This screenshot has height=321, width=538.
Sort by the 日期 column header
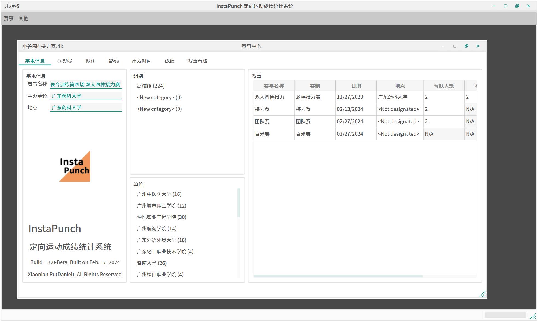(356, 86)
